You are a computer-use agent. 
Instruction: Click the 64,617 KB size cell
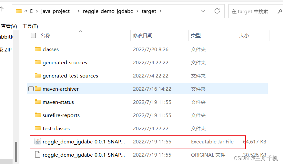pos(255,142)
